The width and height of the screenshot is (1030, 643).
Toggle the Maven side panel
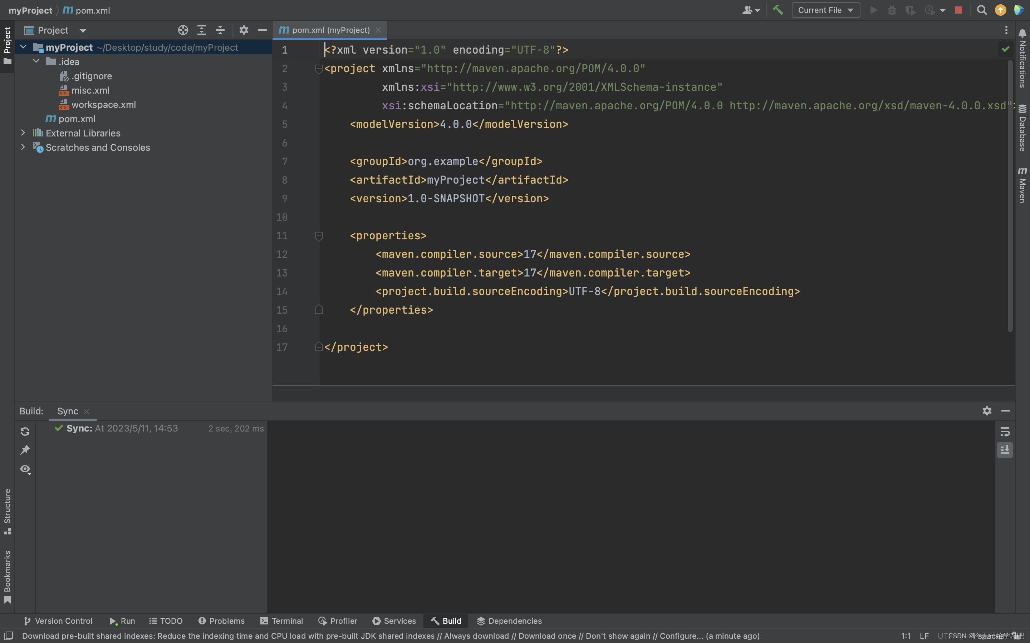point(1022,185)
